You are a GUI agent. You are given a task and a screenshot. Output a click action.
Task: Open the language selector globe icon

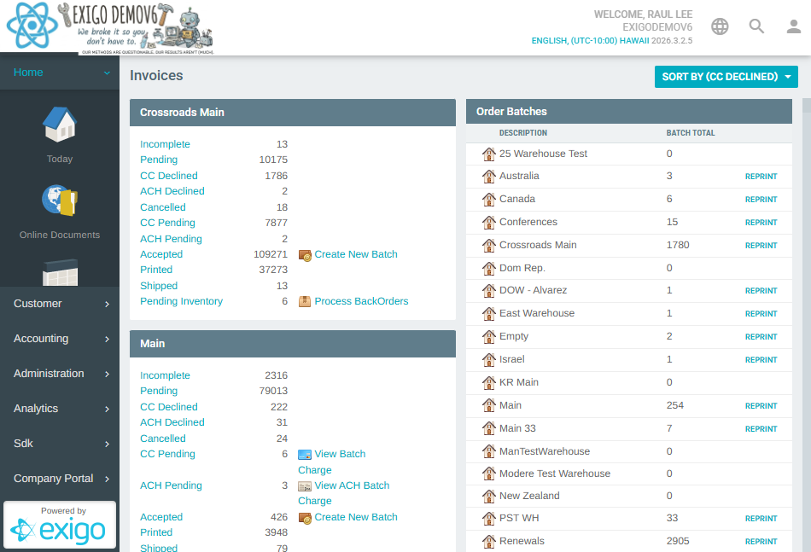pos(720,26)
